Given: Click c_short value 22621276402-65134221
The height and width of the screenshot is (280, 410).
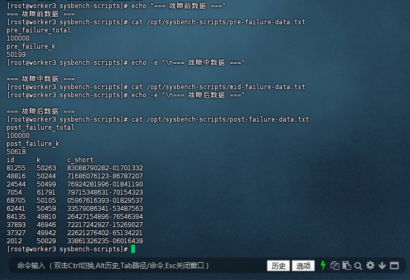Looking at the screenshot, I should coord(105,233).
